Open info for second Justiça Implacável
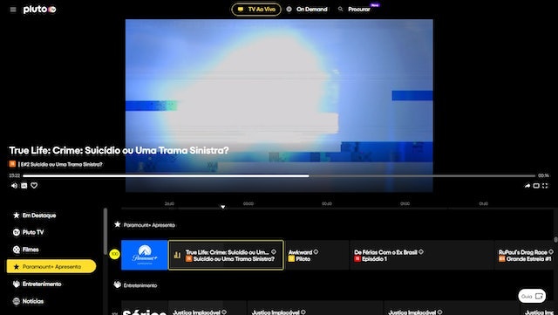 [303, 312]
